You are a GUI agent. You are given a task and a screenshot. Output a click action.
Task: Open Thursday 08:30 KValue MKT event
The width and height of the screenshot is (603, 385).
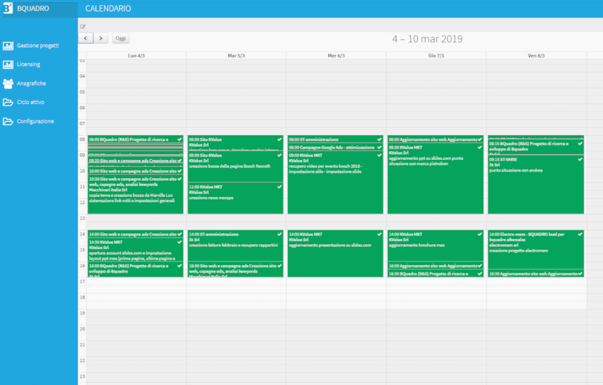435,179
